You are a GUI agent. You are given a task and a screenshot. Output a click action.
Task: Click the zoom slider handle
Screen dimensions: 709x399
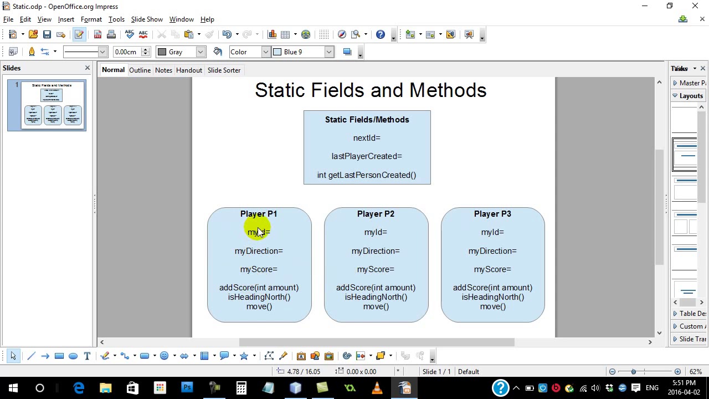pos(634,372)
